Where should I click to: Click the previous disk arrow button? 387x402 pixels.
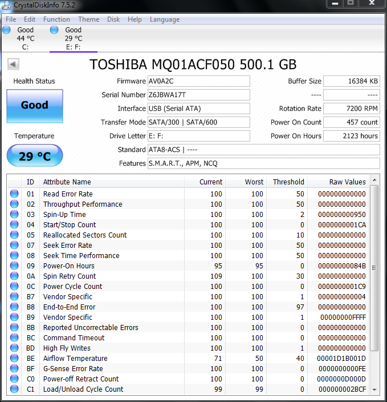13,65
